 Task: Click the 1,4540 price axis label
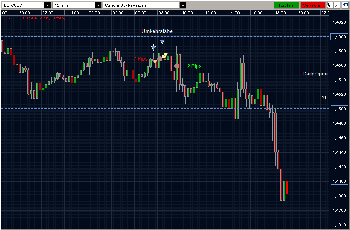[x=339, y=80]
